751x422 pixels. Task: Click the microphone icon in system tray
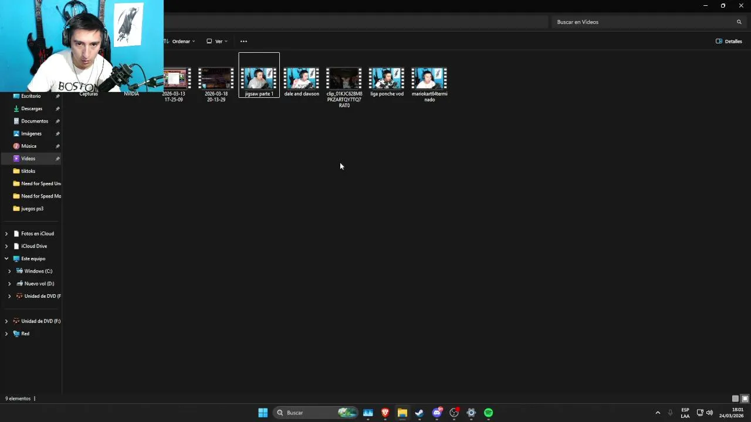click(x=670, y=413)
